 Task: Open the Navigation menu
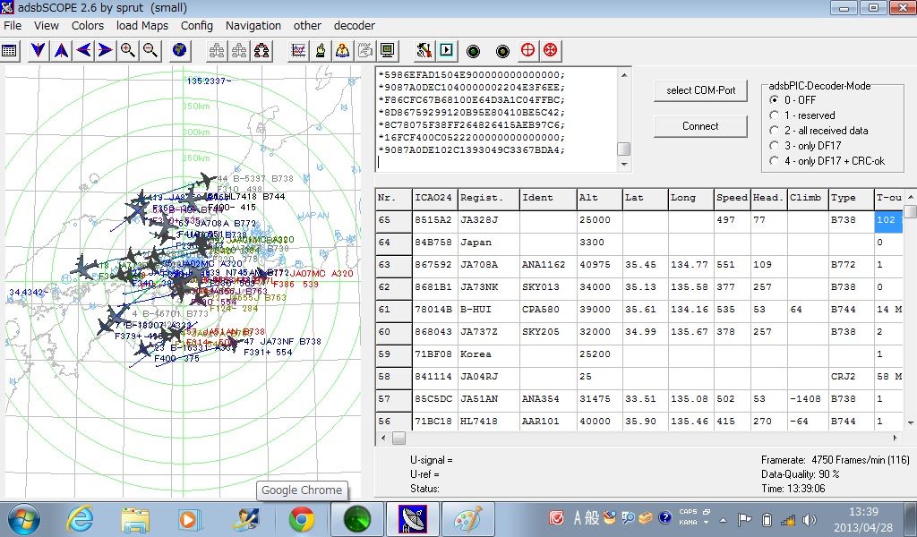click(253, 25)
